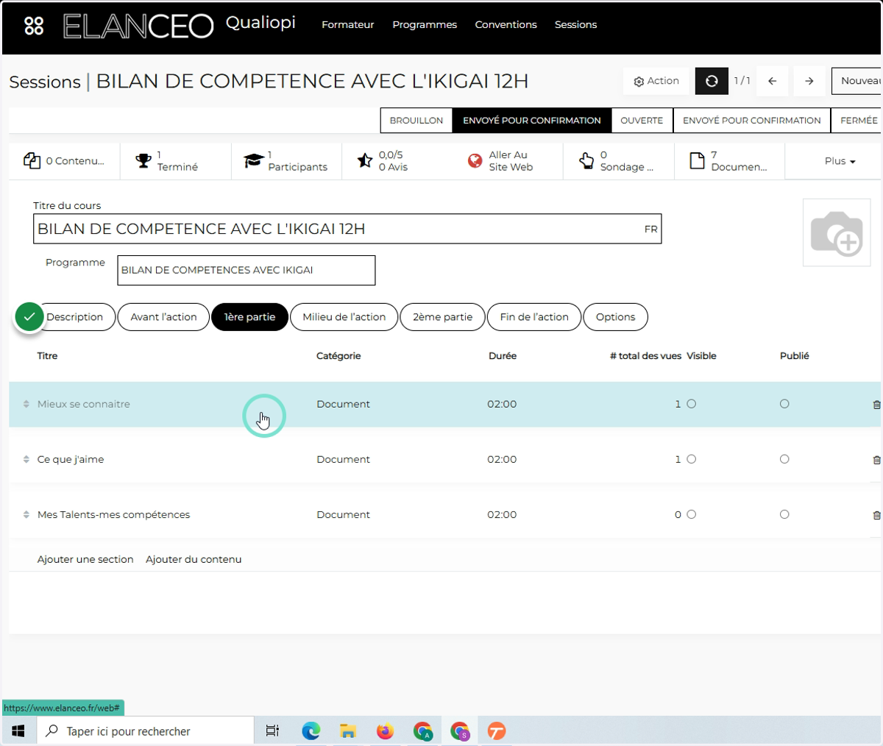Open Windows Start menu
Viewport: 883px width, 746px height.
click(x=18, y=731)
